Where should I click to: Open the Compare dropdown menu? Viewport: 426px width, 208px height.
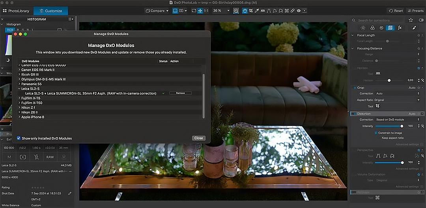157,11
